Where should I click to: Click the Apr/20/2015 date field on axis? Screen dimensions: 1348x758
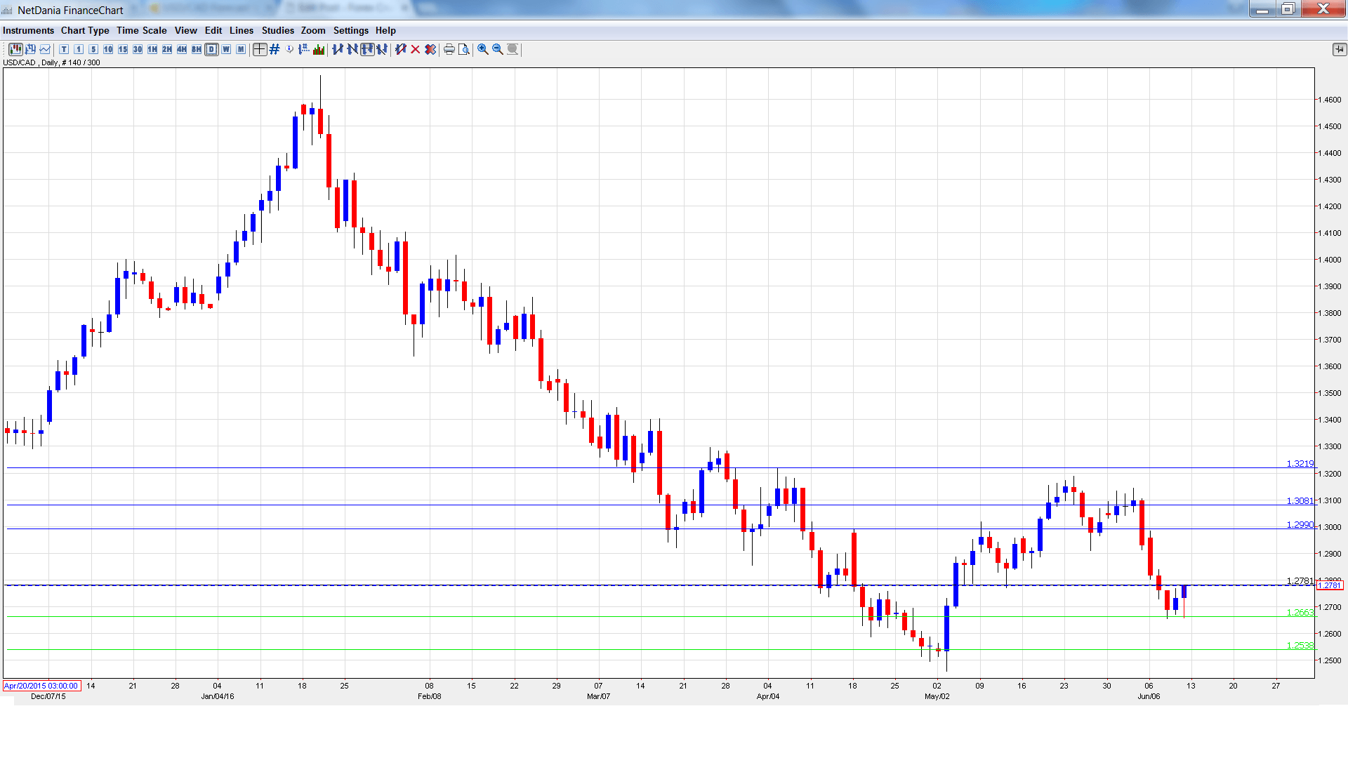[41, 686]
